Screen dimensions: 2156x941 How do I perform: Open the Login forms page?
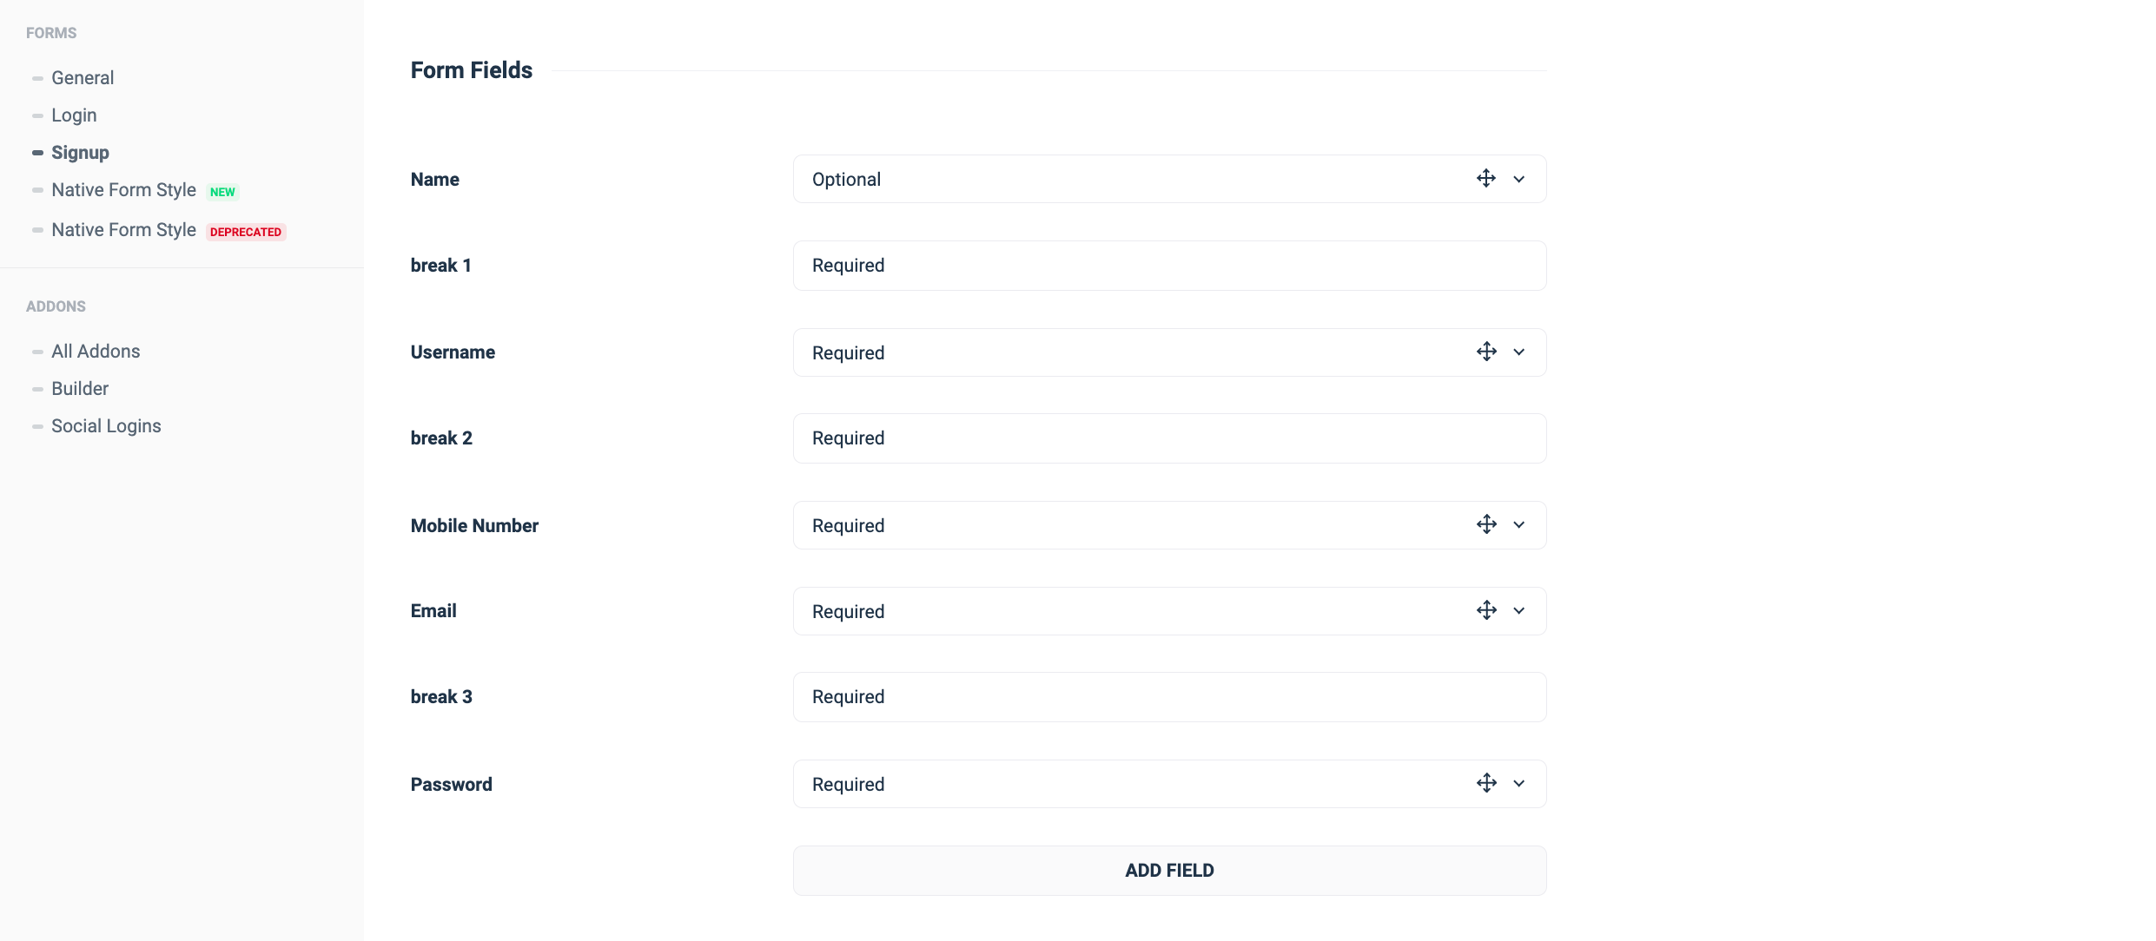coord(74,115)
